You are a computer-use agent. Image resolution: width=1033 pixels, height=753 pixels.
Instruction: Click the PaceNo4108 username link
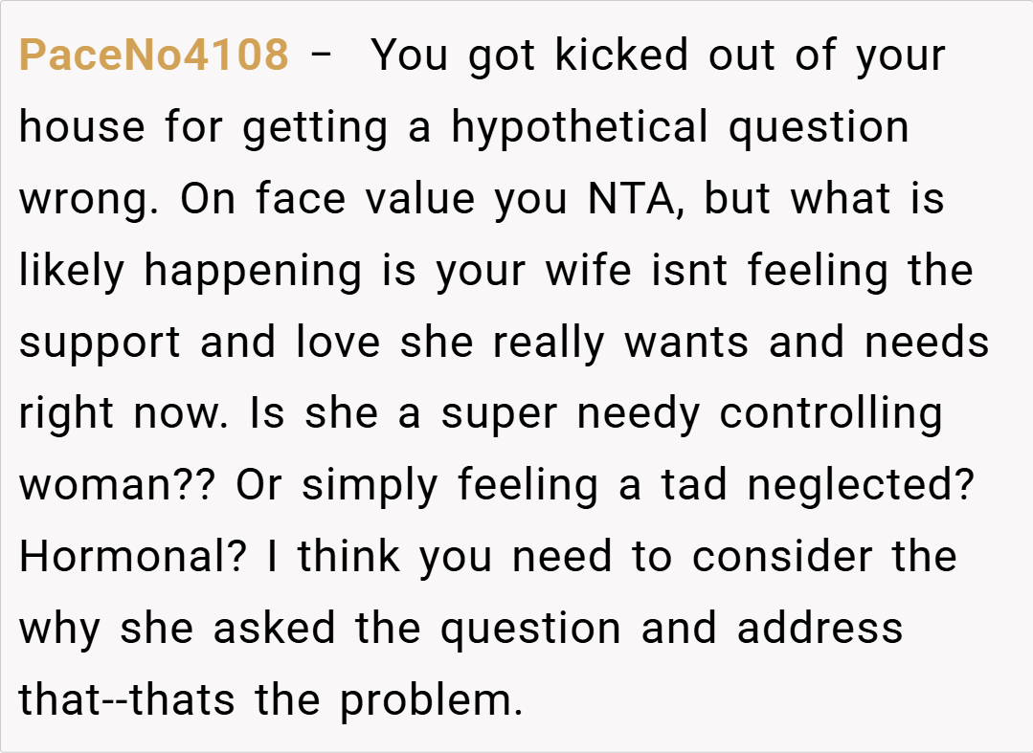[153, 56]
